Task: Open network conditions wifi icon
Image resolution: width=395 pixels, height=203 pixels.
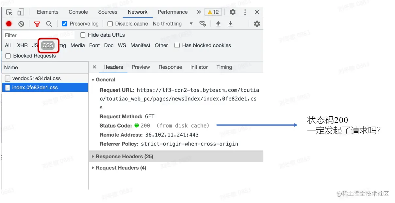Action: coord(203,24)
